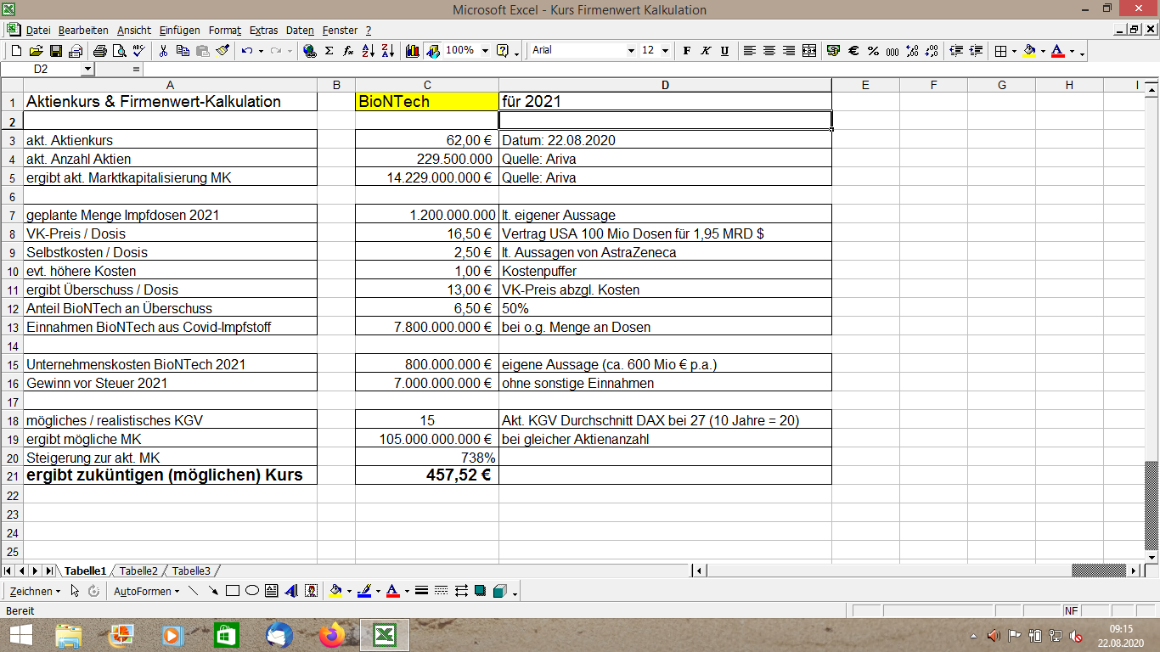Image resolution: width=1160 pixels, height=652 pixels.
Task: Apply line color on the drawing toolbar
Action: [x=364, y=591]
